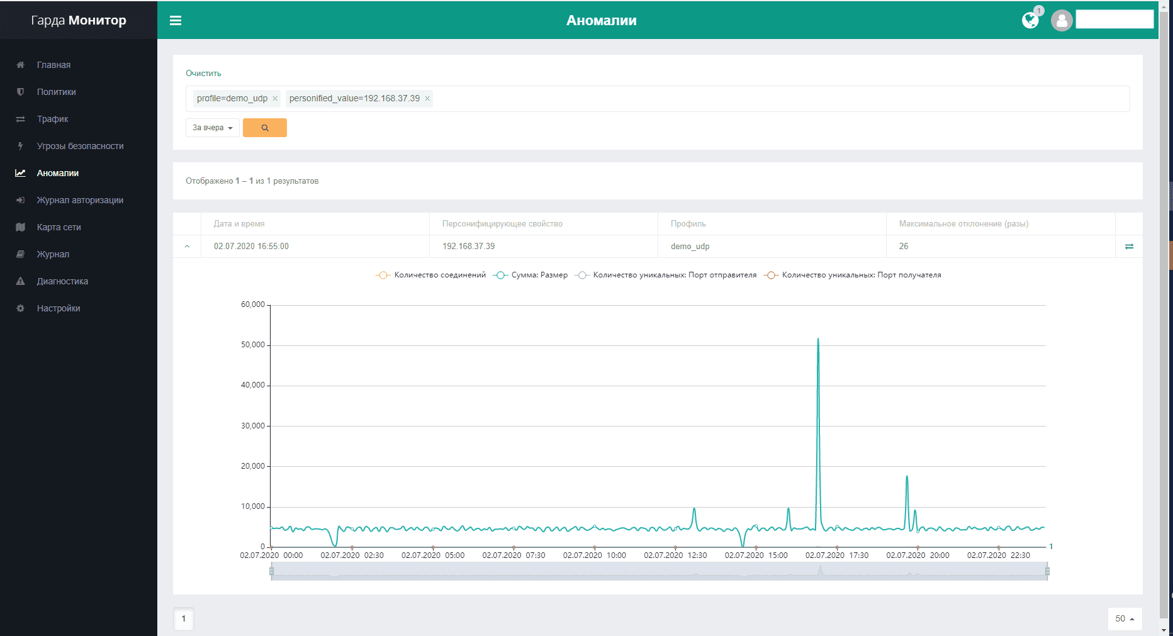1173x636 pixels.
Task: Open the 50 per-page dropdown
Action: [x=1124, y=618]
